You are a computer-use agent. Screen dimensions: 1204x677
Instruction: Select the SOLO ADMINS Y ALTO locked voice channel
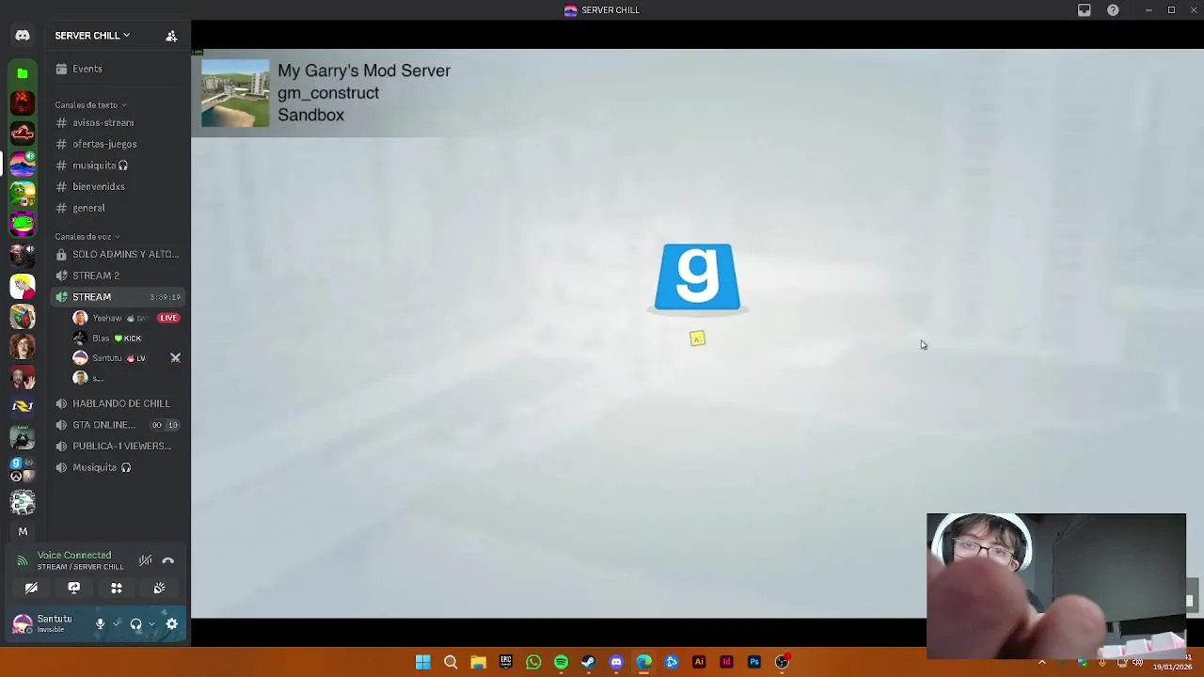click(118, 255)
